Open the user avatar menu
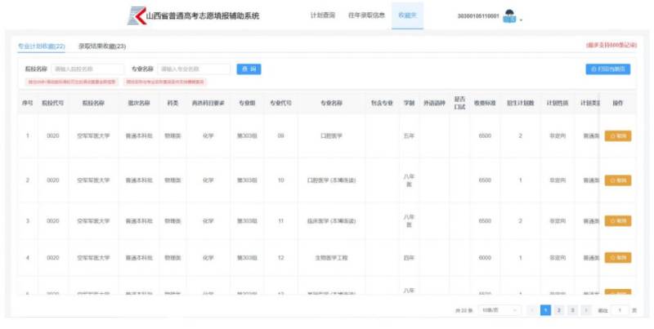Viewport: 654px width, 329px height. pyautogui.click(x=509, y=16)
